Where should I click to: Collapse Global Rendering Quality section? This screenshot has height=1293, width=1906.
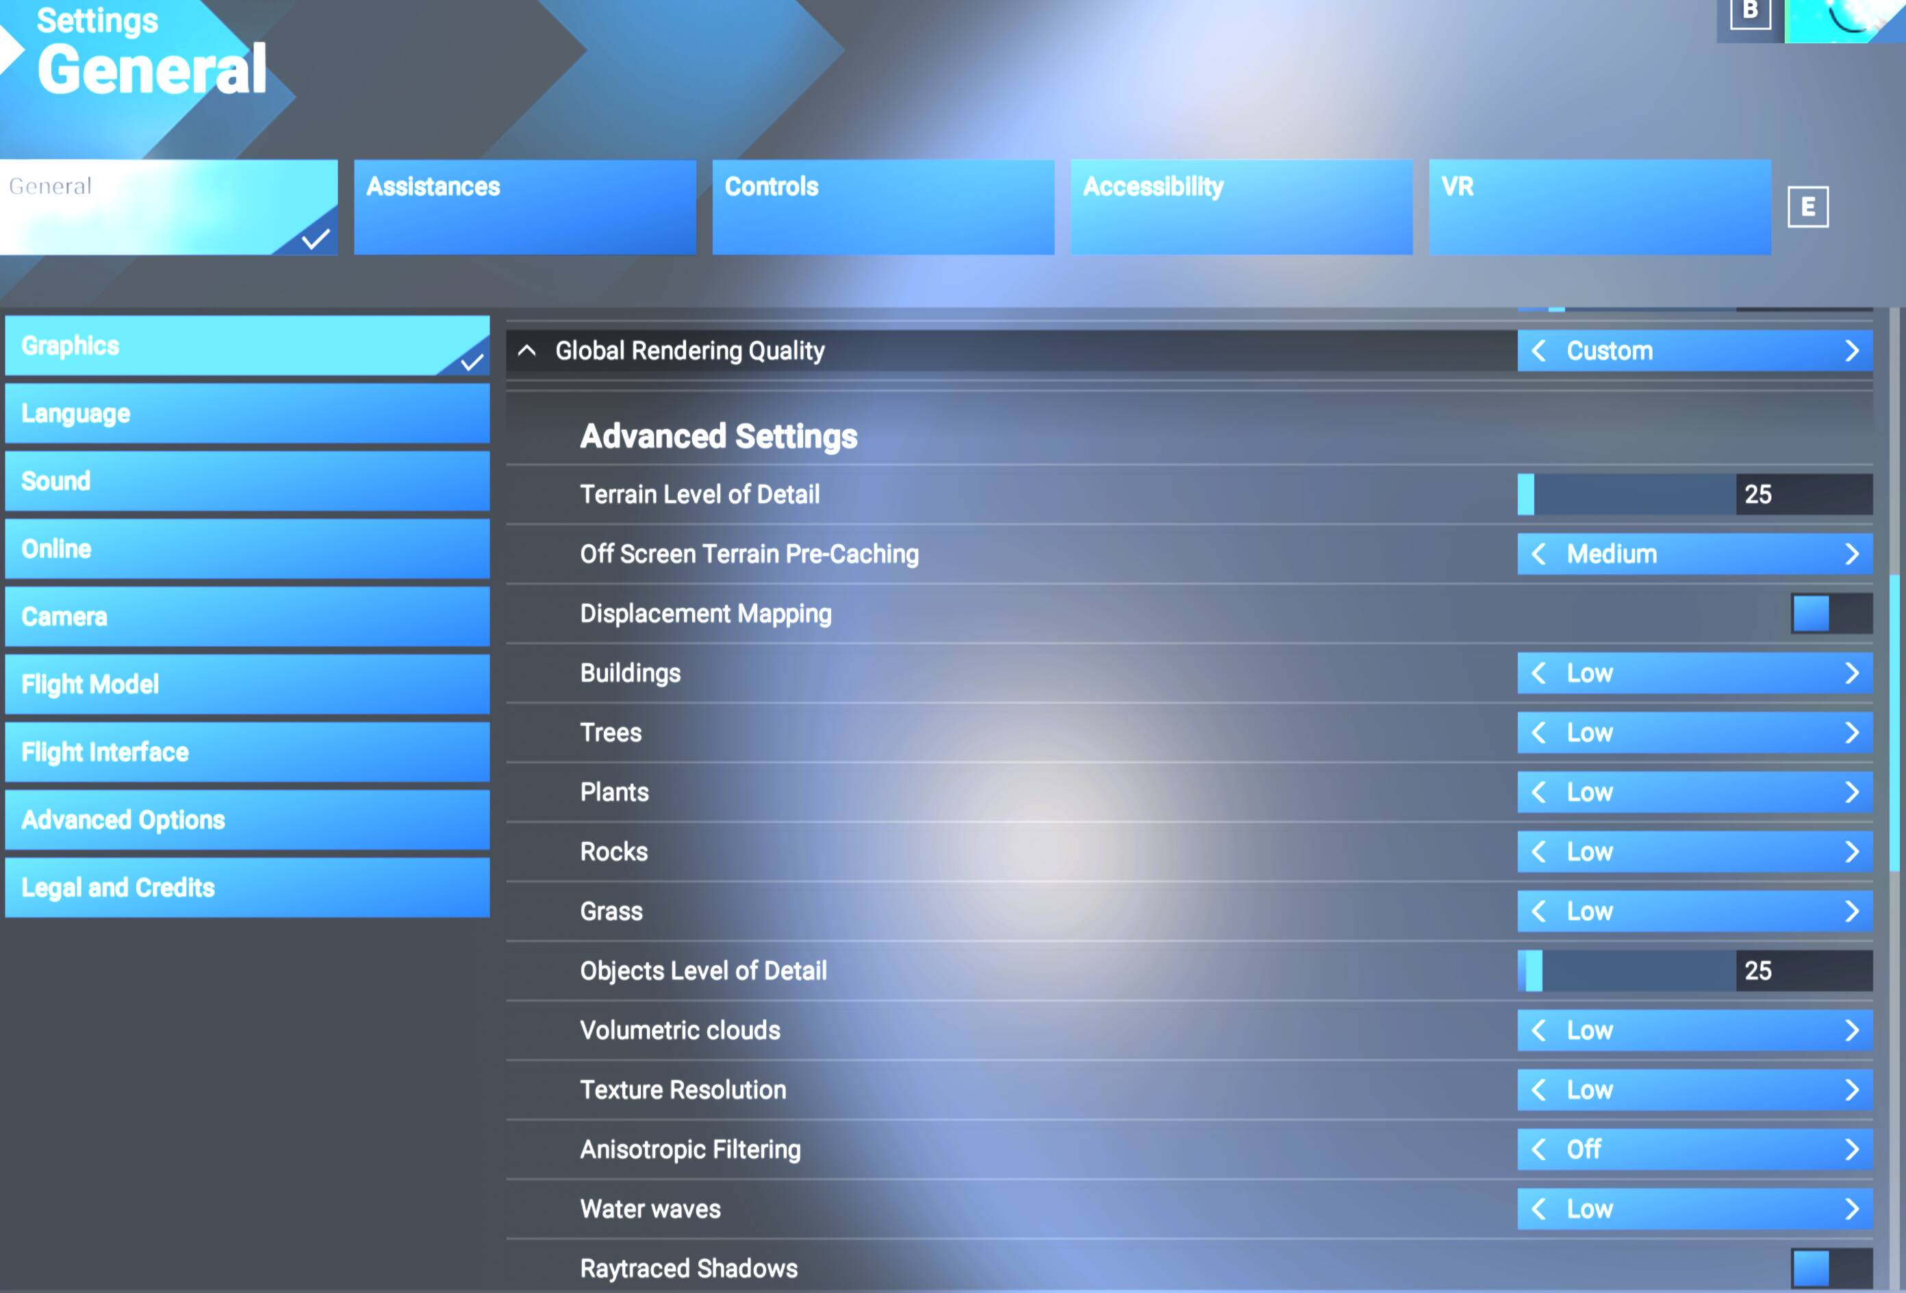tap(526, 351)
